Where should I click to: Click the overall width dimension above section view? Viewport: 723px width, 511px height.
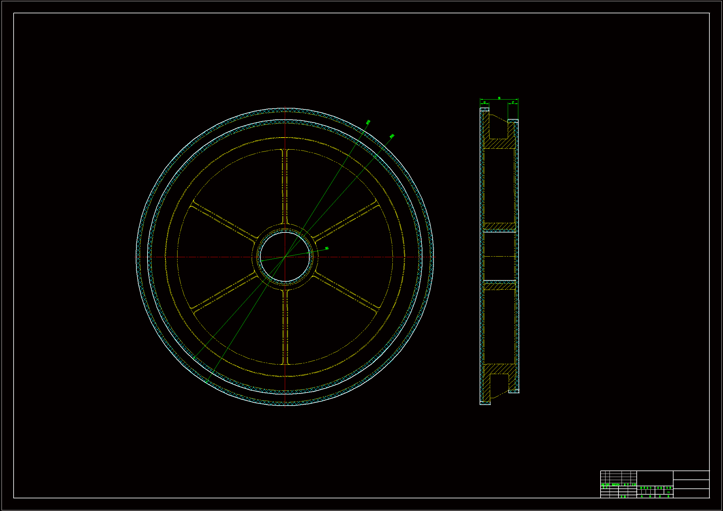click(x=499, y=98)
